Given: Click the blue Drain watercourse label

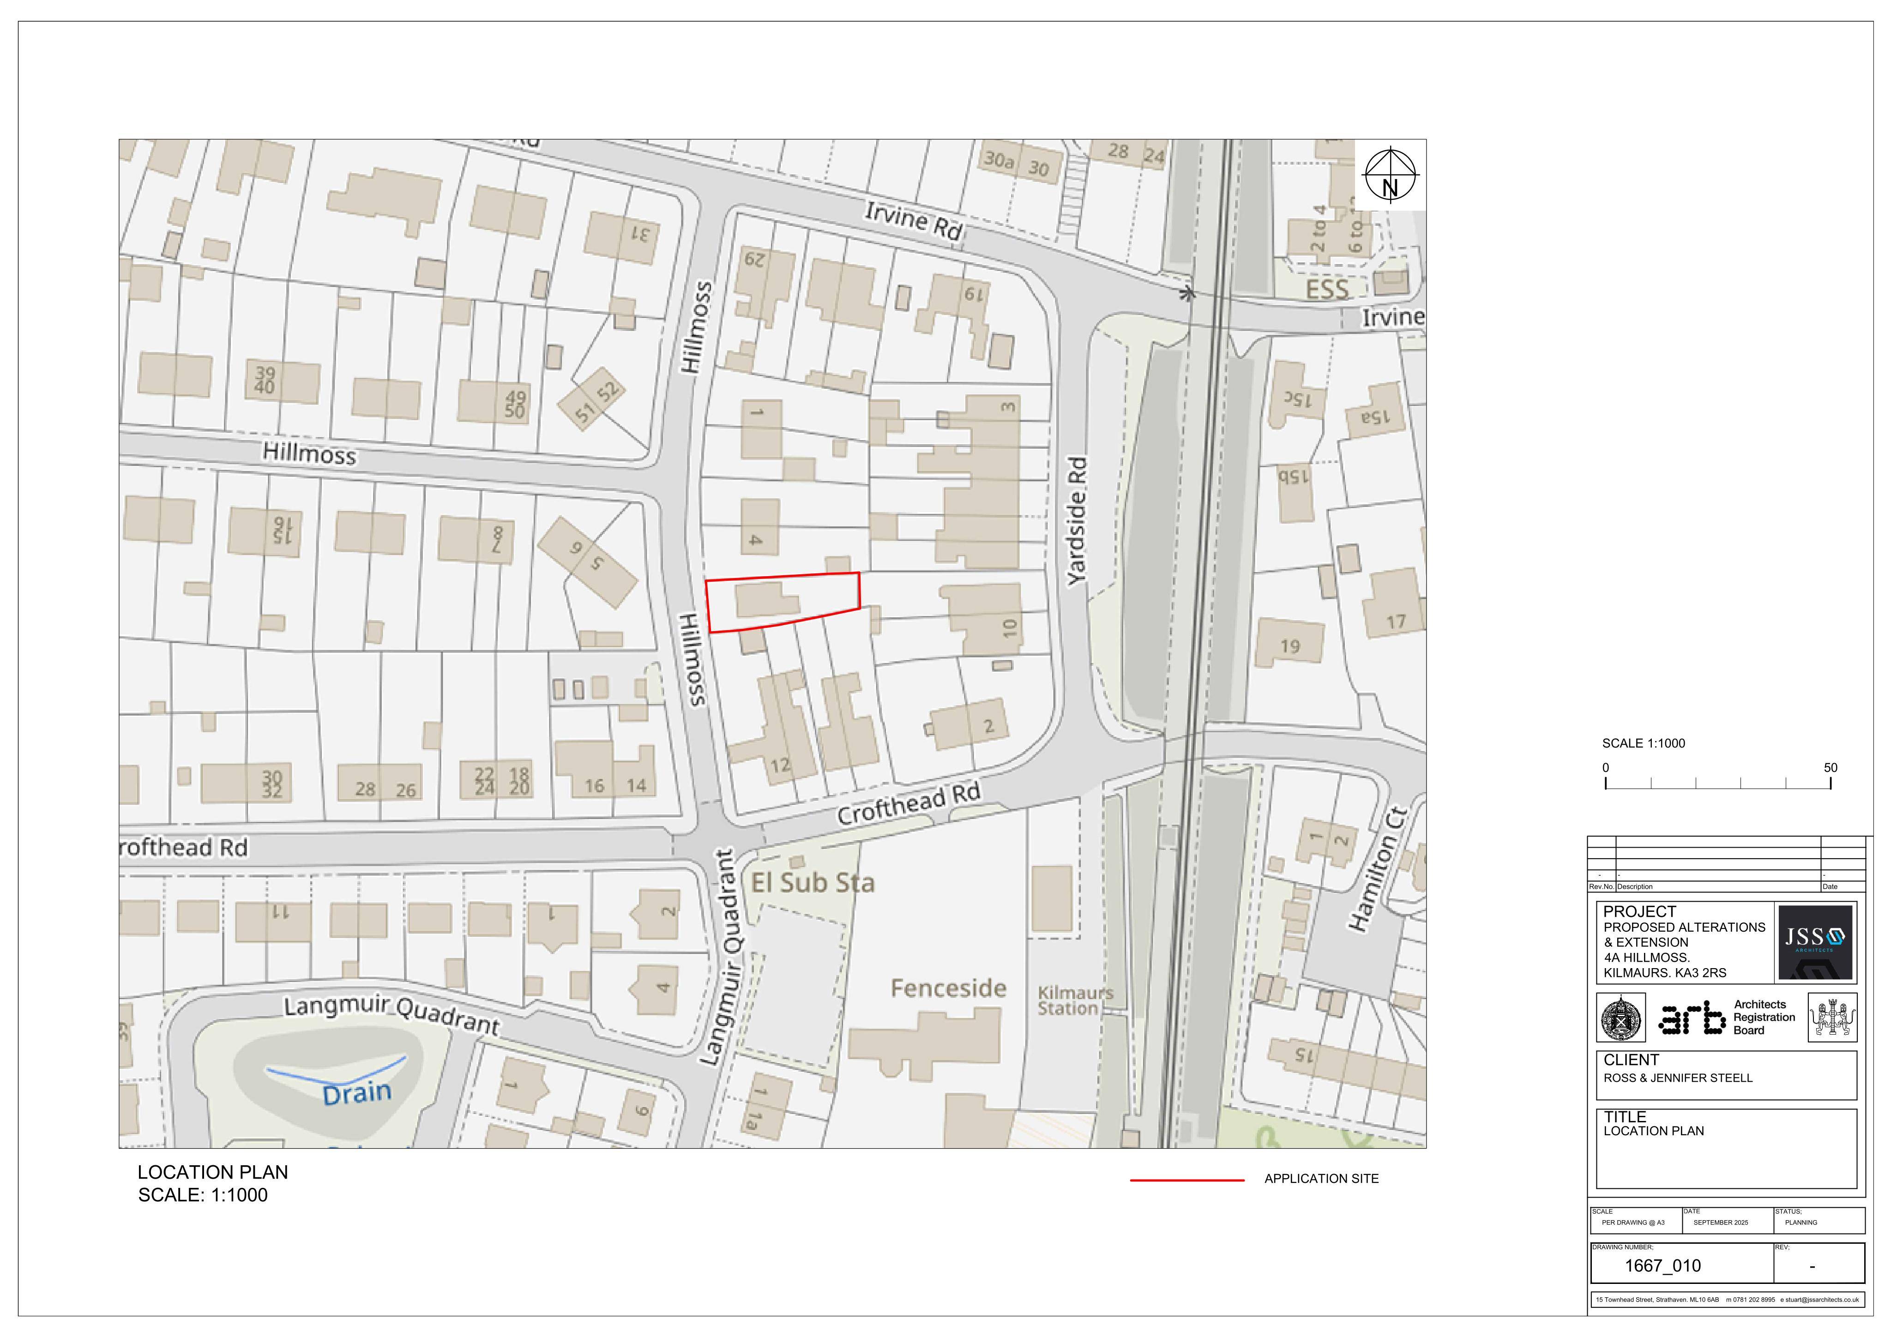Looking at the screenshot, I should (356, 1093).
